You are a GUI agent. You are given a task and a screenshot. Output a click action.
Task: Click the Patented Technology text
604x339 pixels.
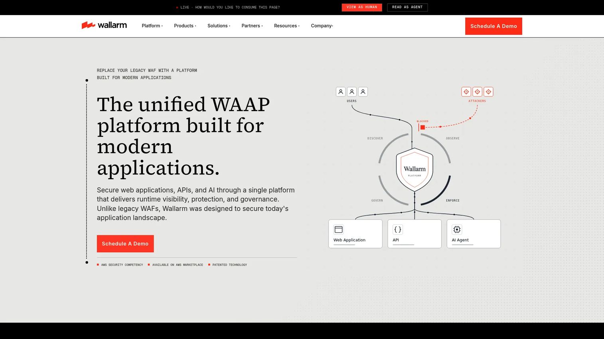[x=230, y=265]
